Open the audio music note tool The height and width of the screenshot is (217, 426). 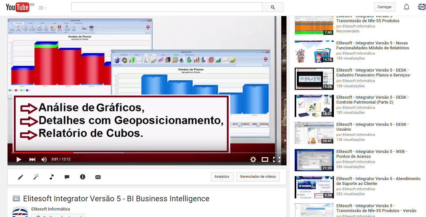click(x=51, y=177)
